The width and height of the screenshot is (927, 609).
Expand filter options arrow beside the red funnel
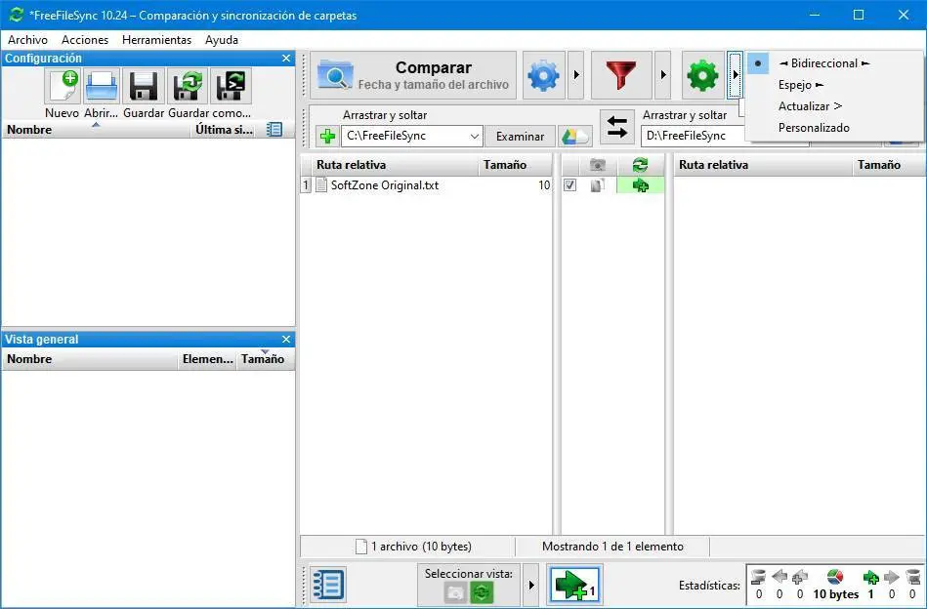(x=662, y=75)
